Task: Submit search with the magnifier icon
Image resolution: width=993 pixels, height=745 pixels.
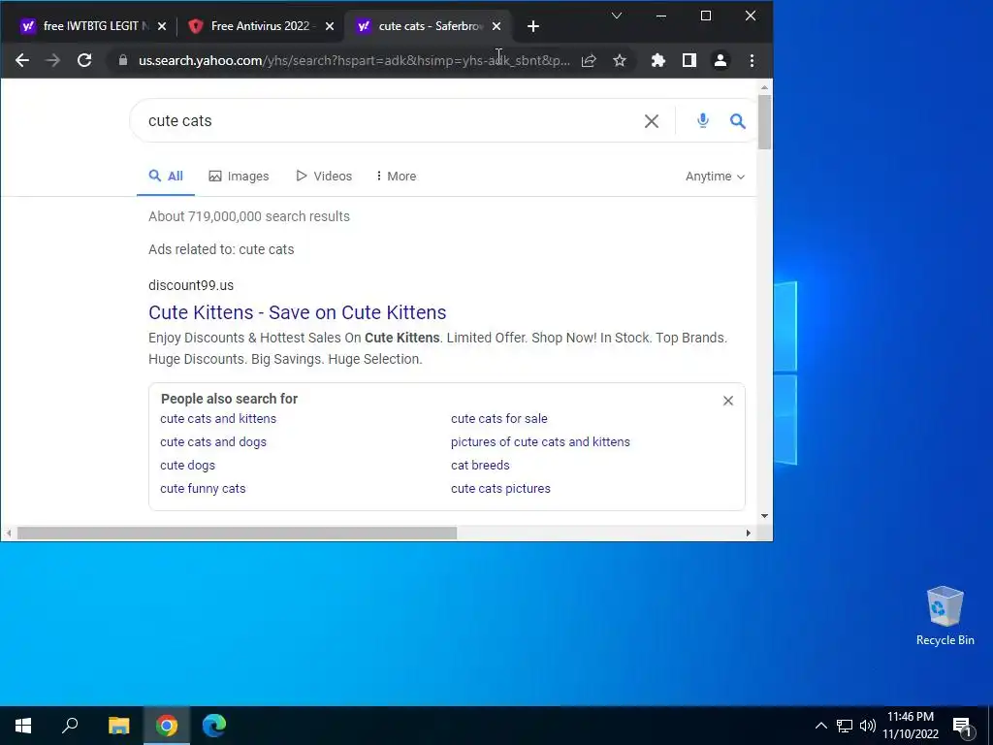Action: click(737, 121)
